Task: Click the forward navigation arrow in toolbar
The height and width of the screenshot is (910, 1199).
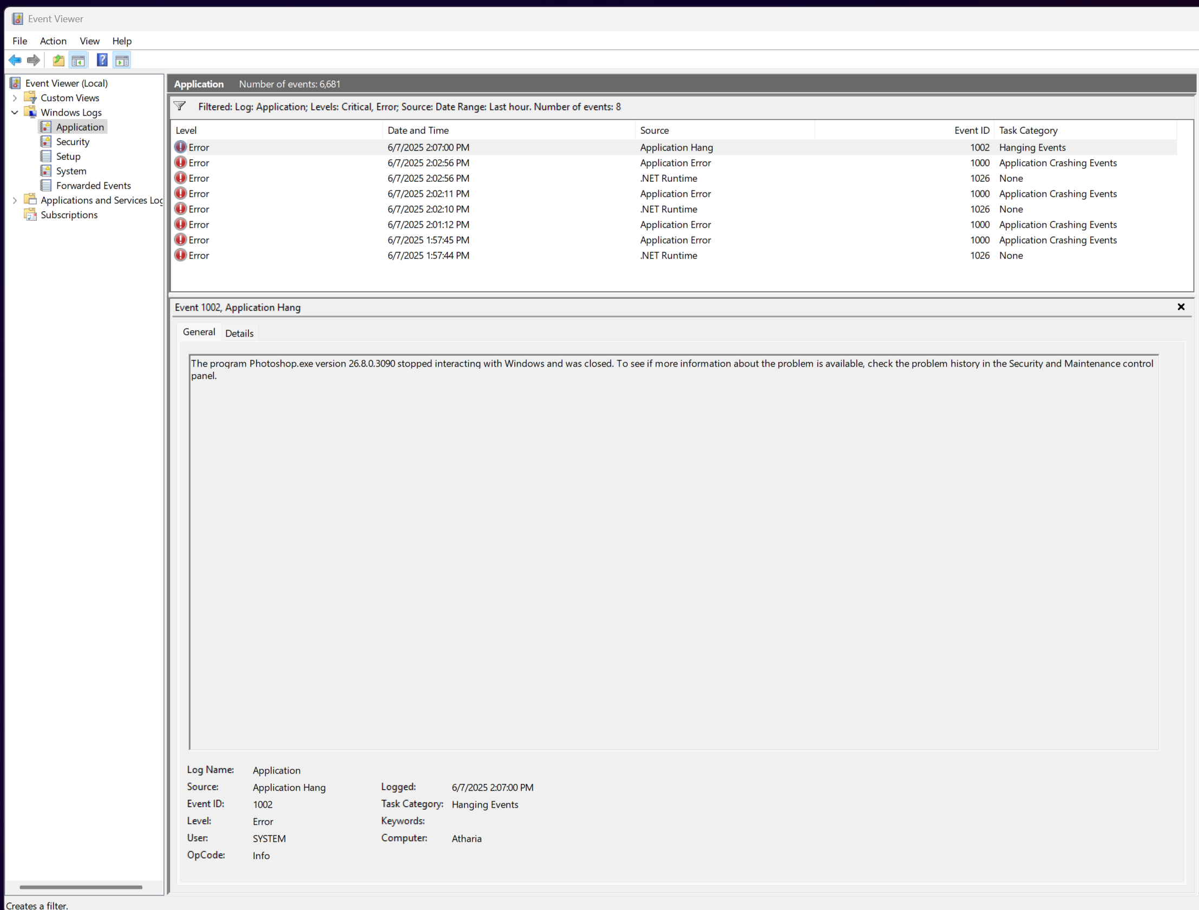Action: pyautogui.click(x=33, y=60)
